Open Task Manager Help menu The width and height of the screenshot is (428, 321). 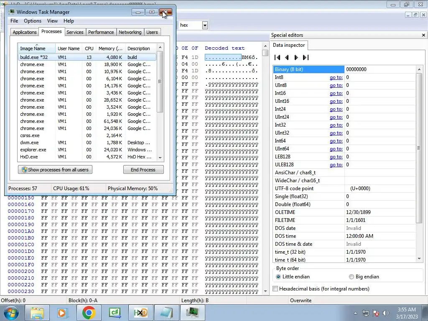[x=69, y=21]
